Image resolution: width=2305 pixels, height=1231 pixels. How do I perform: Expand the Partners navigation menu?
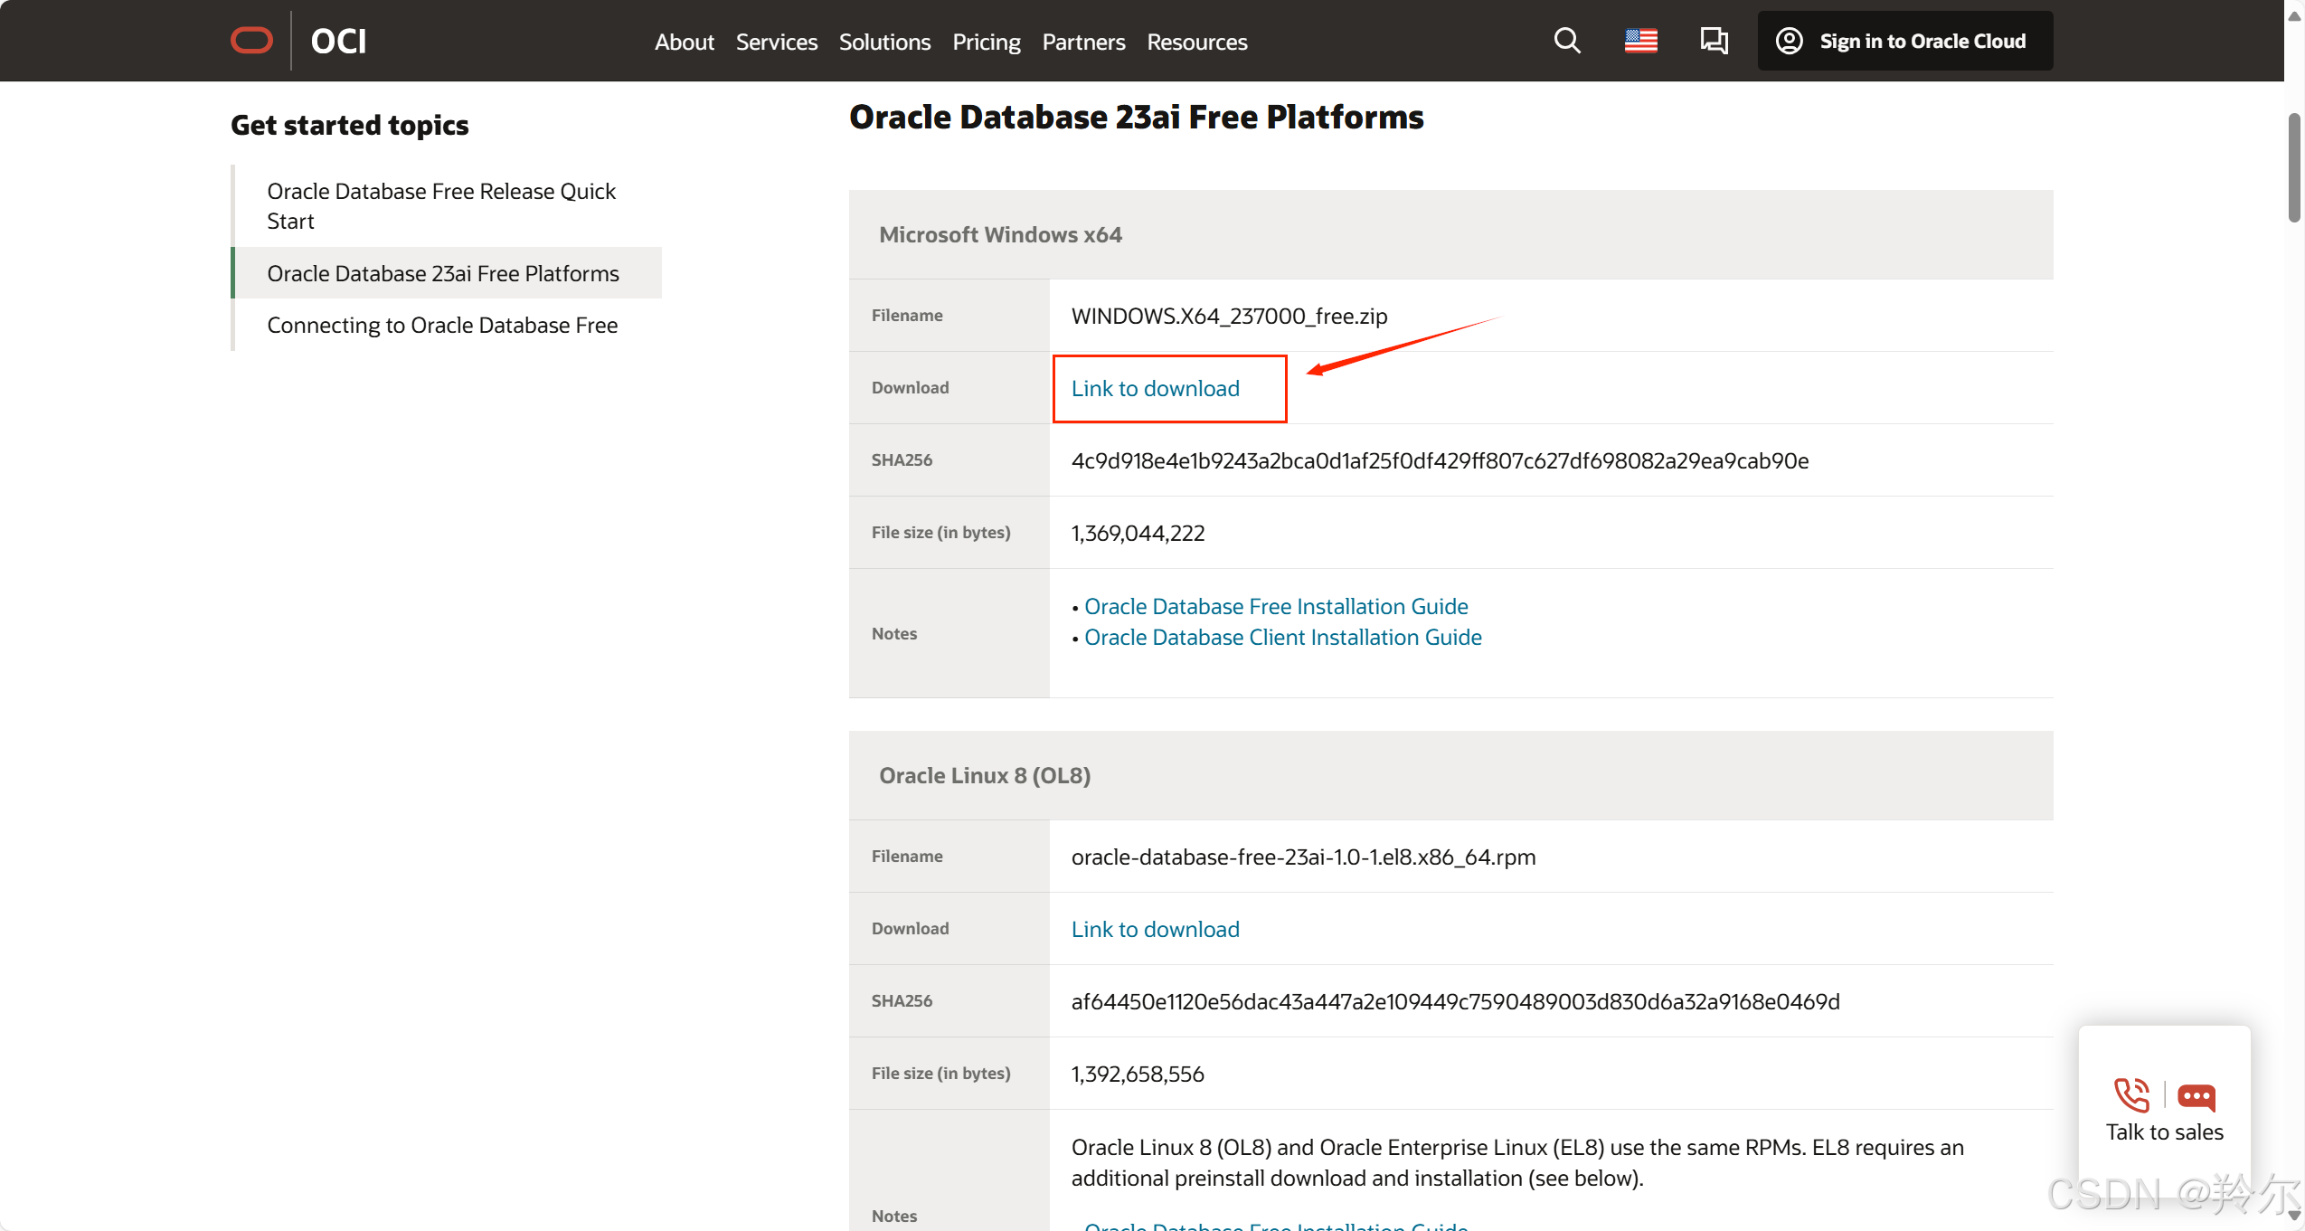1083,42
